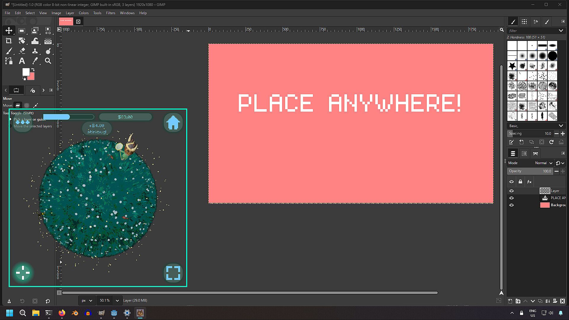Select the Zoom magnifier tool

[x=48, y=61]
